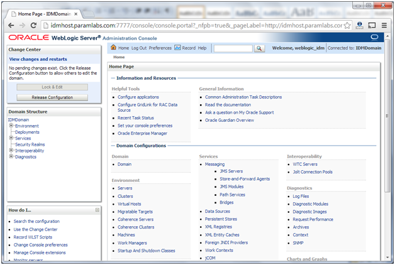
Task: Click the Record chart icon
Action: tap(177, 48)
